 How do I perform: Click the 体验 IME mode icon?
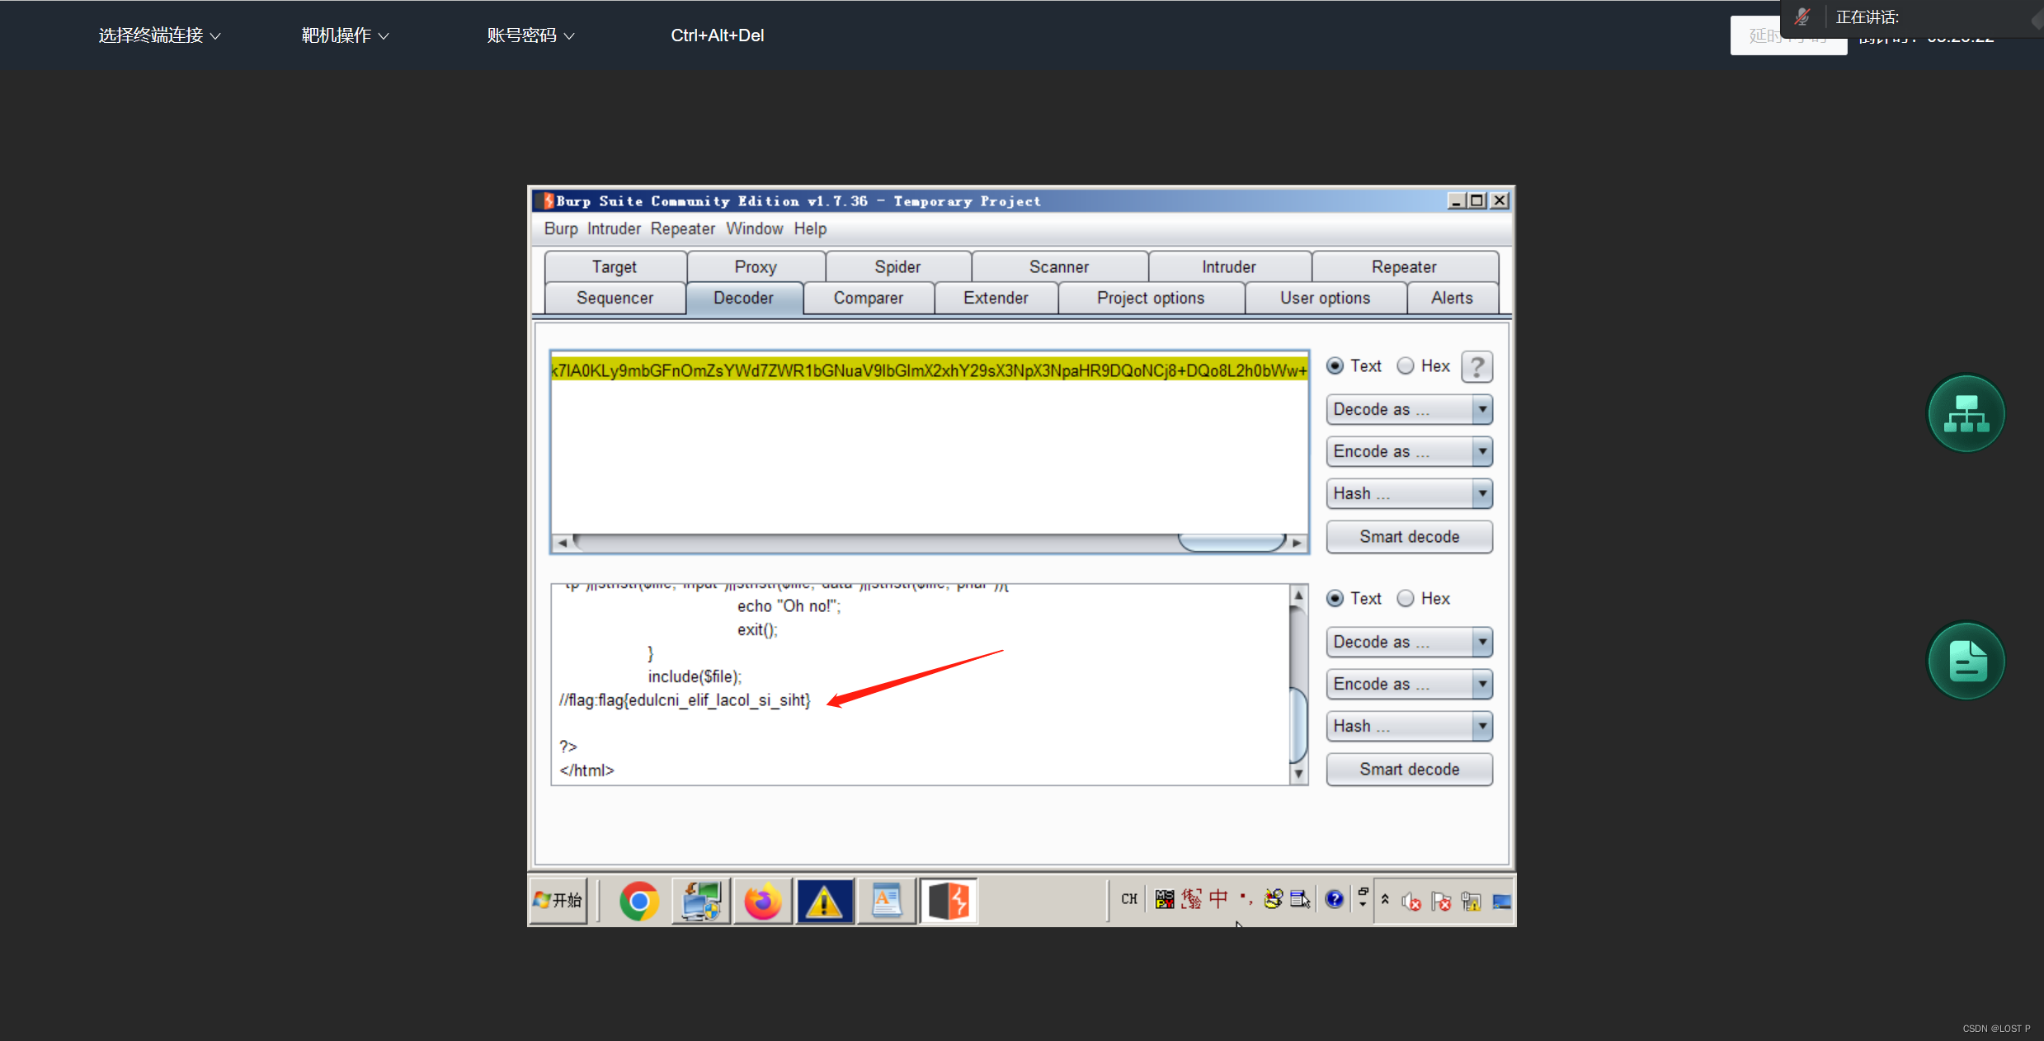(x=1192, y=899)
